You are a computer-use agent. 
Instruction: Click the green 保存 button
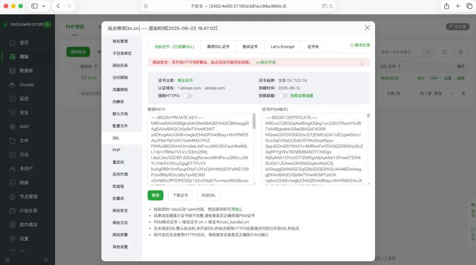[155, 195]
